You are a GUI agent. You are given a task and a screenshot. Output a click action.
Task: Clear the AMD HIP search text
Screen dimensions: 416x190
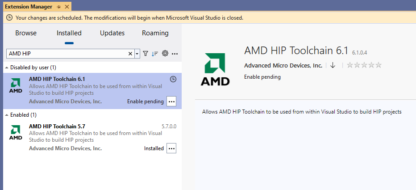(x=130, y=54)
